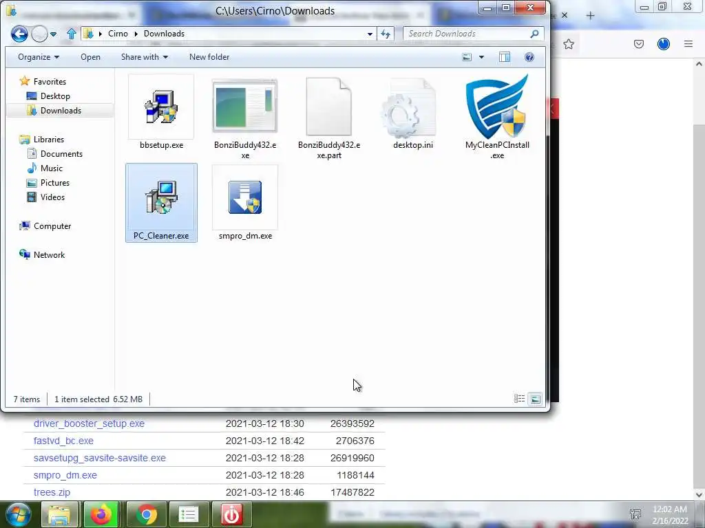Open driver_booster_setup.exe link in browser
The image size is (705, 528).
point(89,423)
